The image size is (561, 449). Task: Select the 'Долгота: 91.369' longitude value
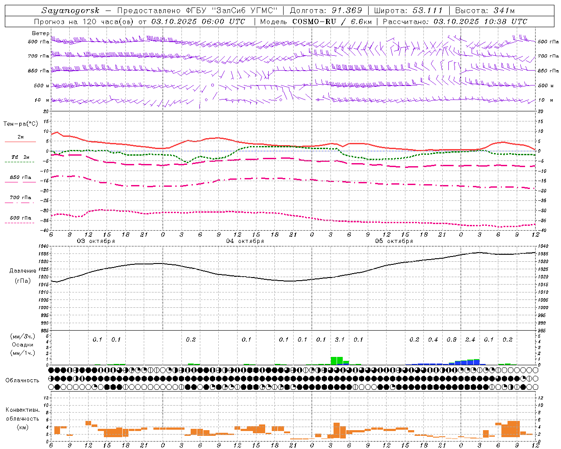click(326, 11)
